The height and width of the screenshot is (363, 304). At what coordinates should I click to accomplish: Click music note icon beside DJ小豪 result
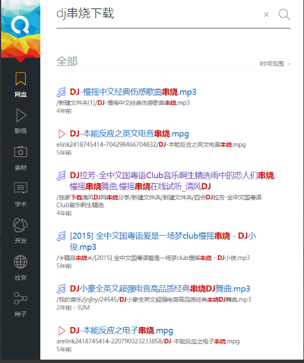pos(61,288)
